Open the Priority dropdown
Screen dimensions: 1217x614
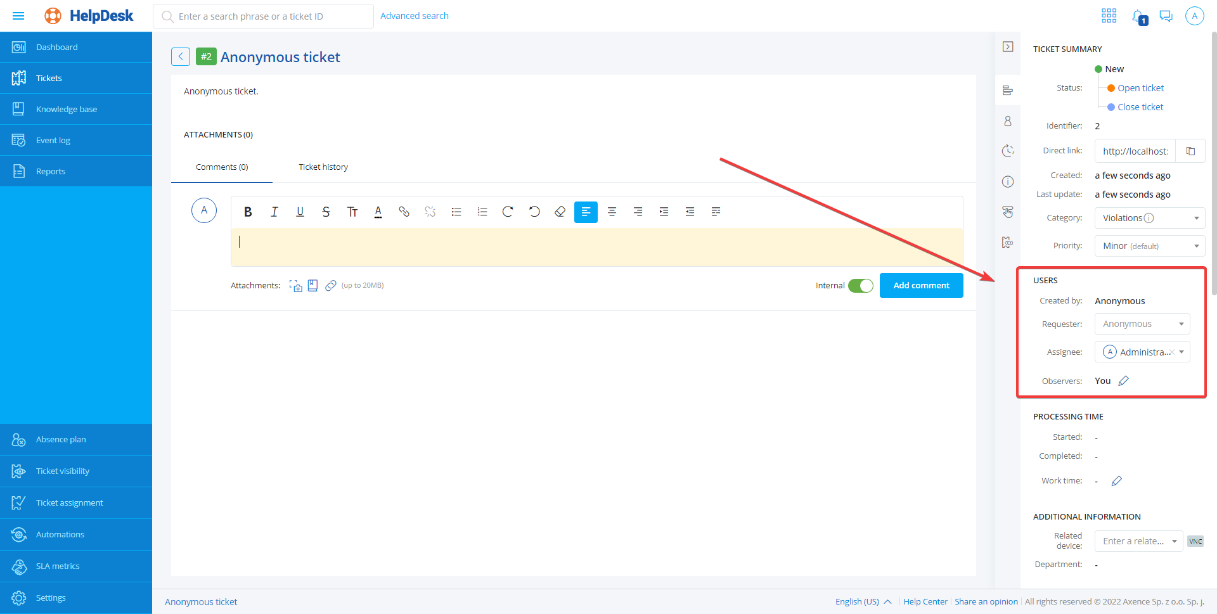pos(1196,246)
